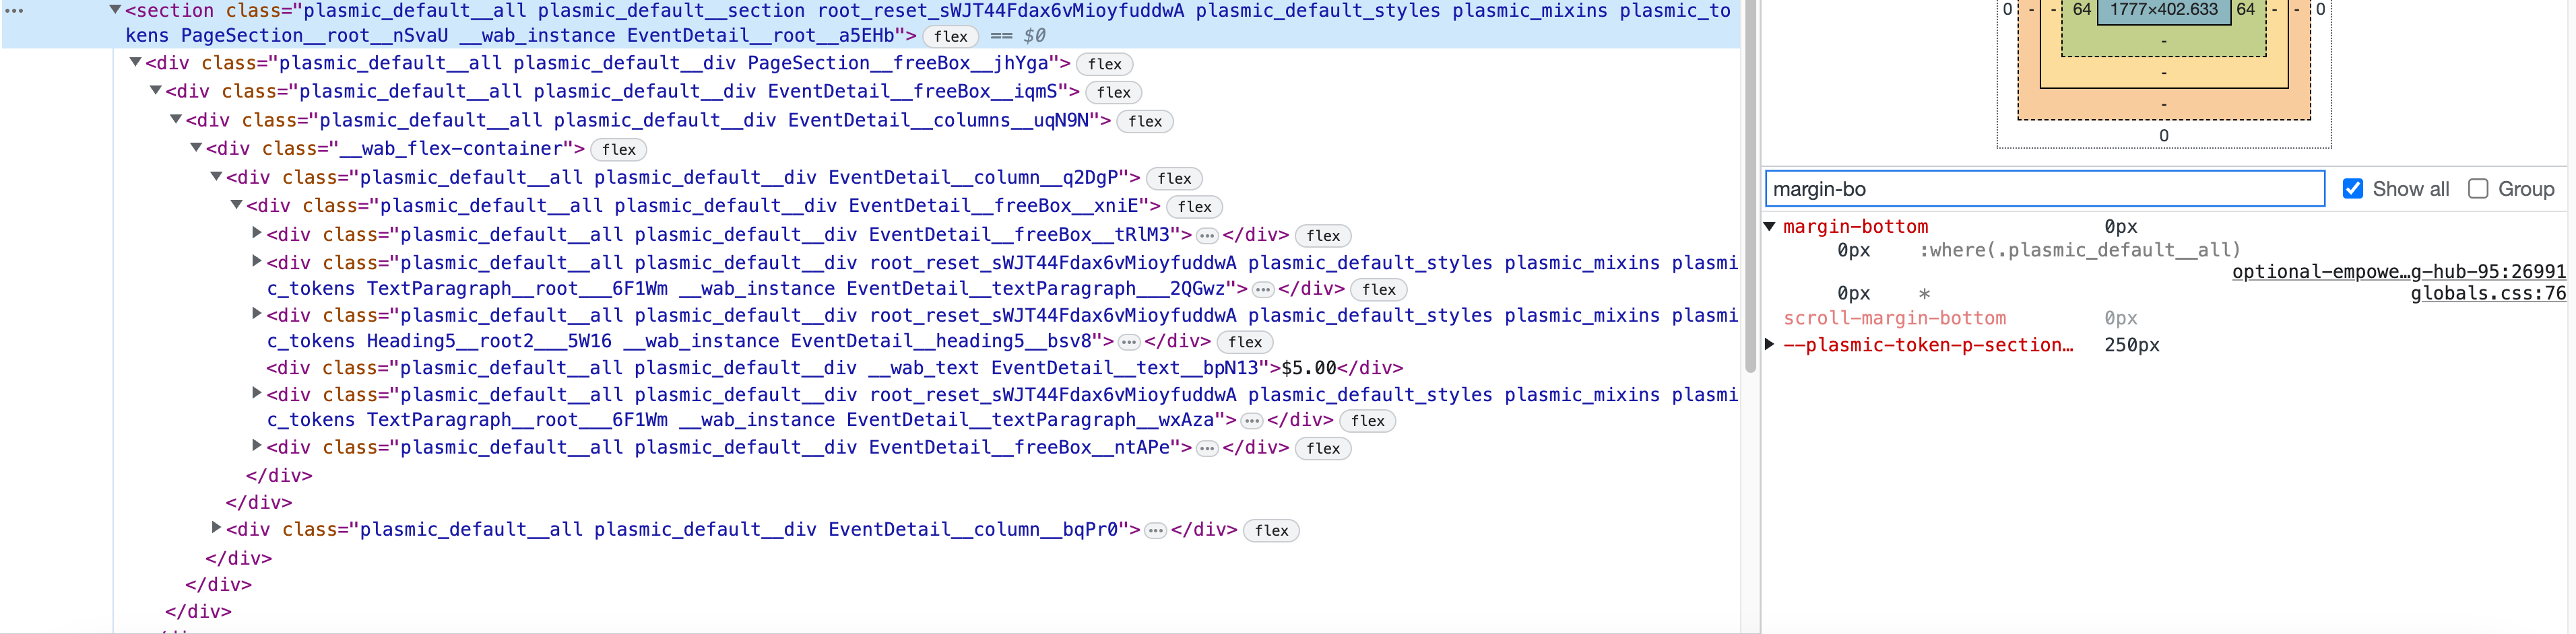Expand the EventDetail__column__bqPr0 div node
This screenshot has width=2576, height=634.
[216, 528]
